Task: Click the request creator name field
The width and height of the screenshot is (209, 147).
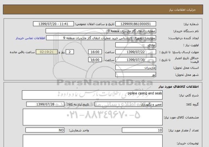Action: [101, 38]
